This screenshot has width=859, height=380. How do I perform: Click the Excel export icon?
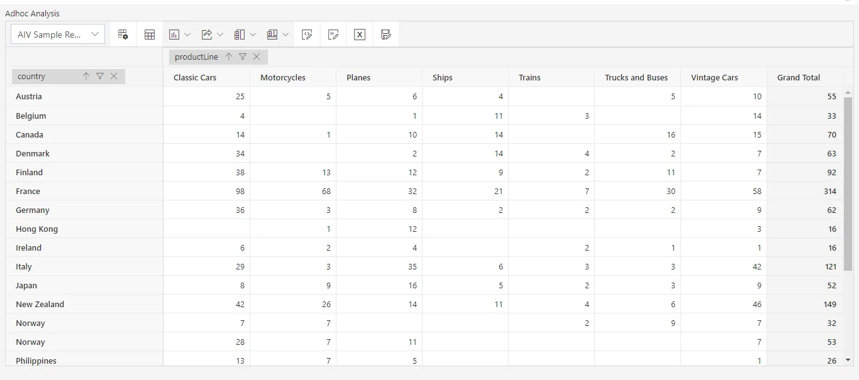coord(360,35)
